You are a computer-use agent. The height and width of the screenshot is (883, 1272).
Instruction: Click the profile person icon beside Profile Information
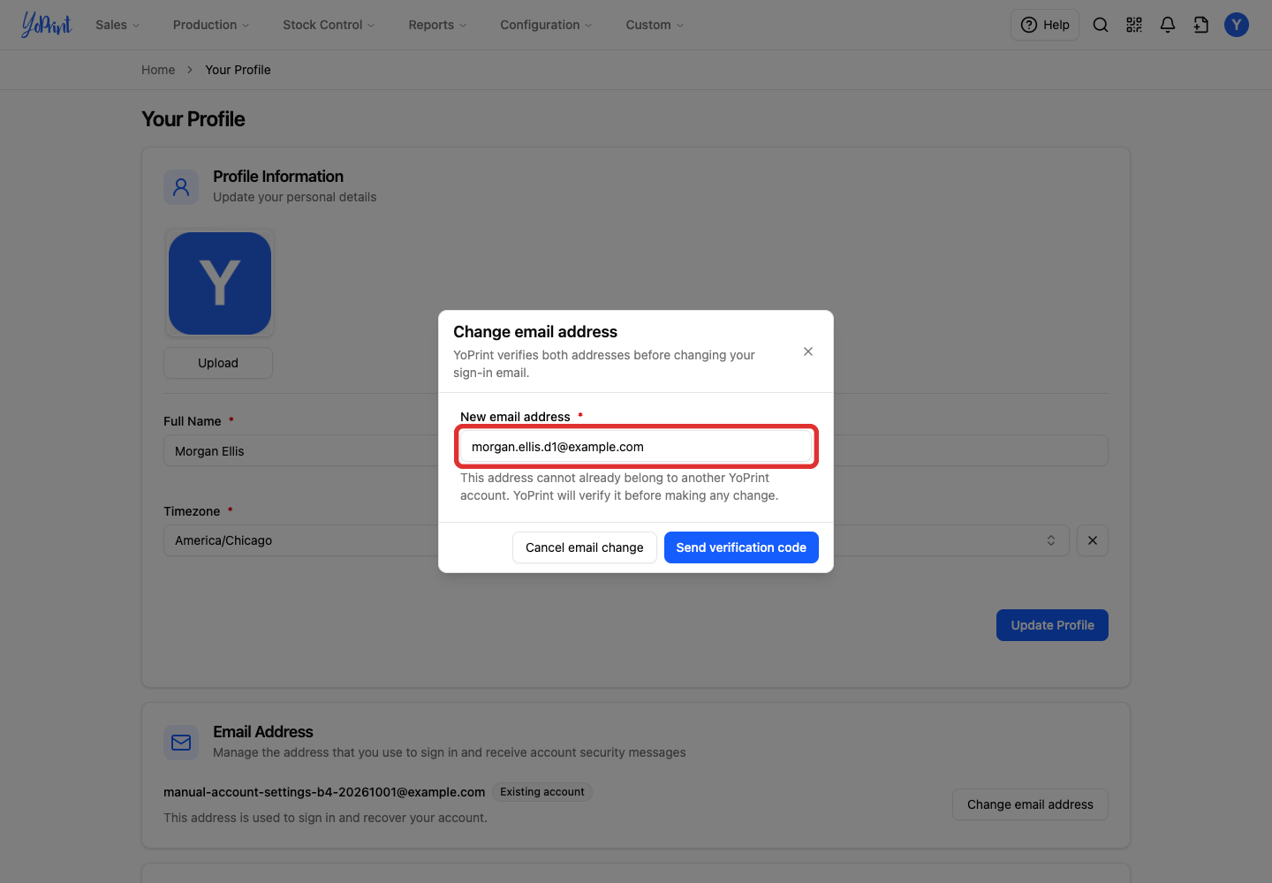tap(181, 187)
